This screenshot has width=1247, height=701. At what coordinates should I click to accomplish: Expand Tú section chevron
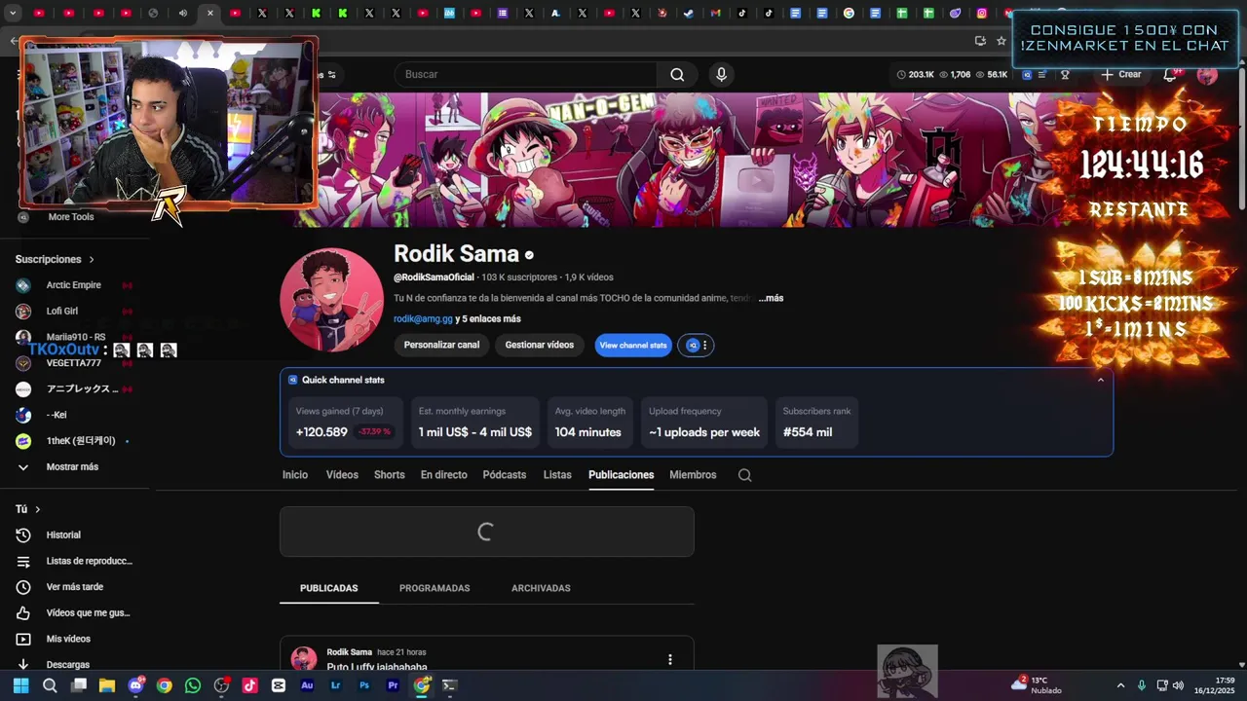pos(37,509)
